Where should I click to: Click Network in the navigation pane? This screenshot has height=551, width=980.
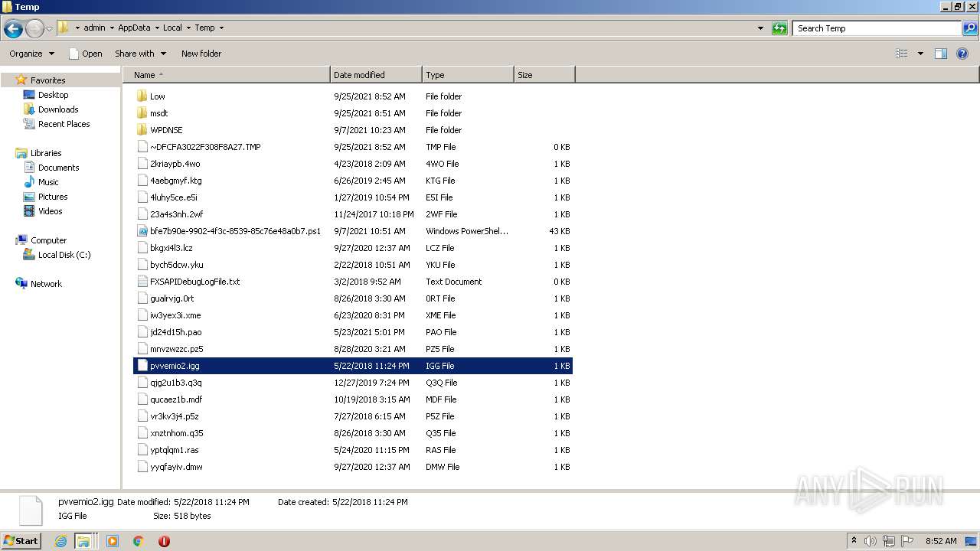pyautogui.click(x=46, y=284)
